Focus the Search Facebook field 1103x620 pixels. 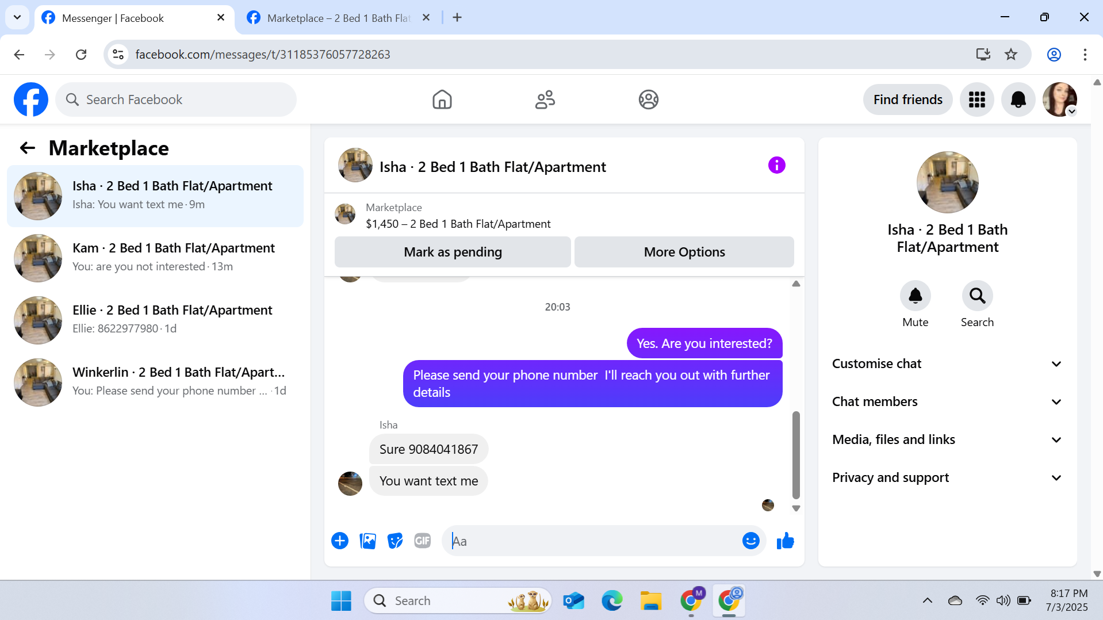coord(176,99)
